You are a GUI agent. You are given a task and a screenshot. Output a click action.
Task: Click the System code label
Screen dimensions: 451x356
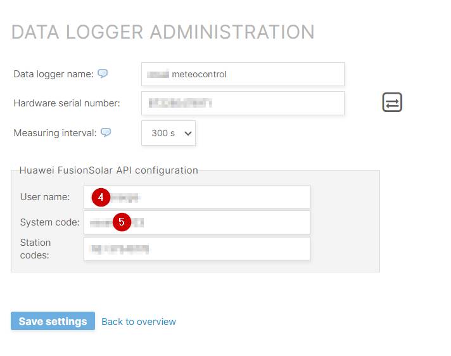click(x=50, y=222)
